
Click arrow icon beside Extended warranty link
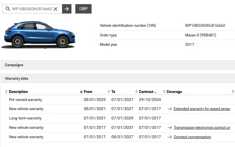point(170,109)
